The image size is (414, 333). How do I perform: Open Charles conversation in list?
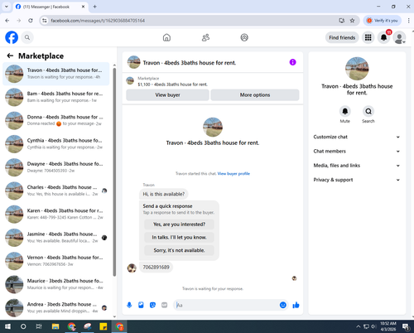click(x=56, y=191)
